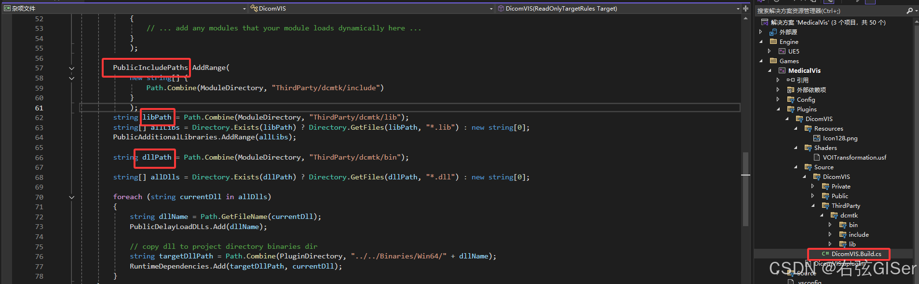This screenshot has width=919, height=284.
Task: Click the '// copy dll to project directory' comment
Action: [223, 246]
